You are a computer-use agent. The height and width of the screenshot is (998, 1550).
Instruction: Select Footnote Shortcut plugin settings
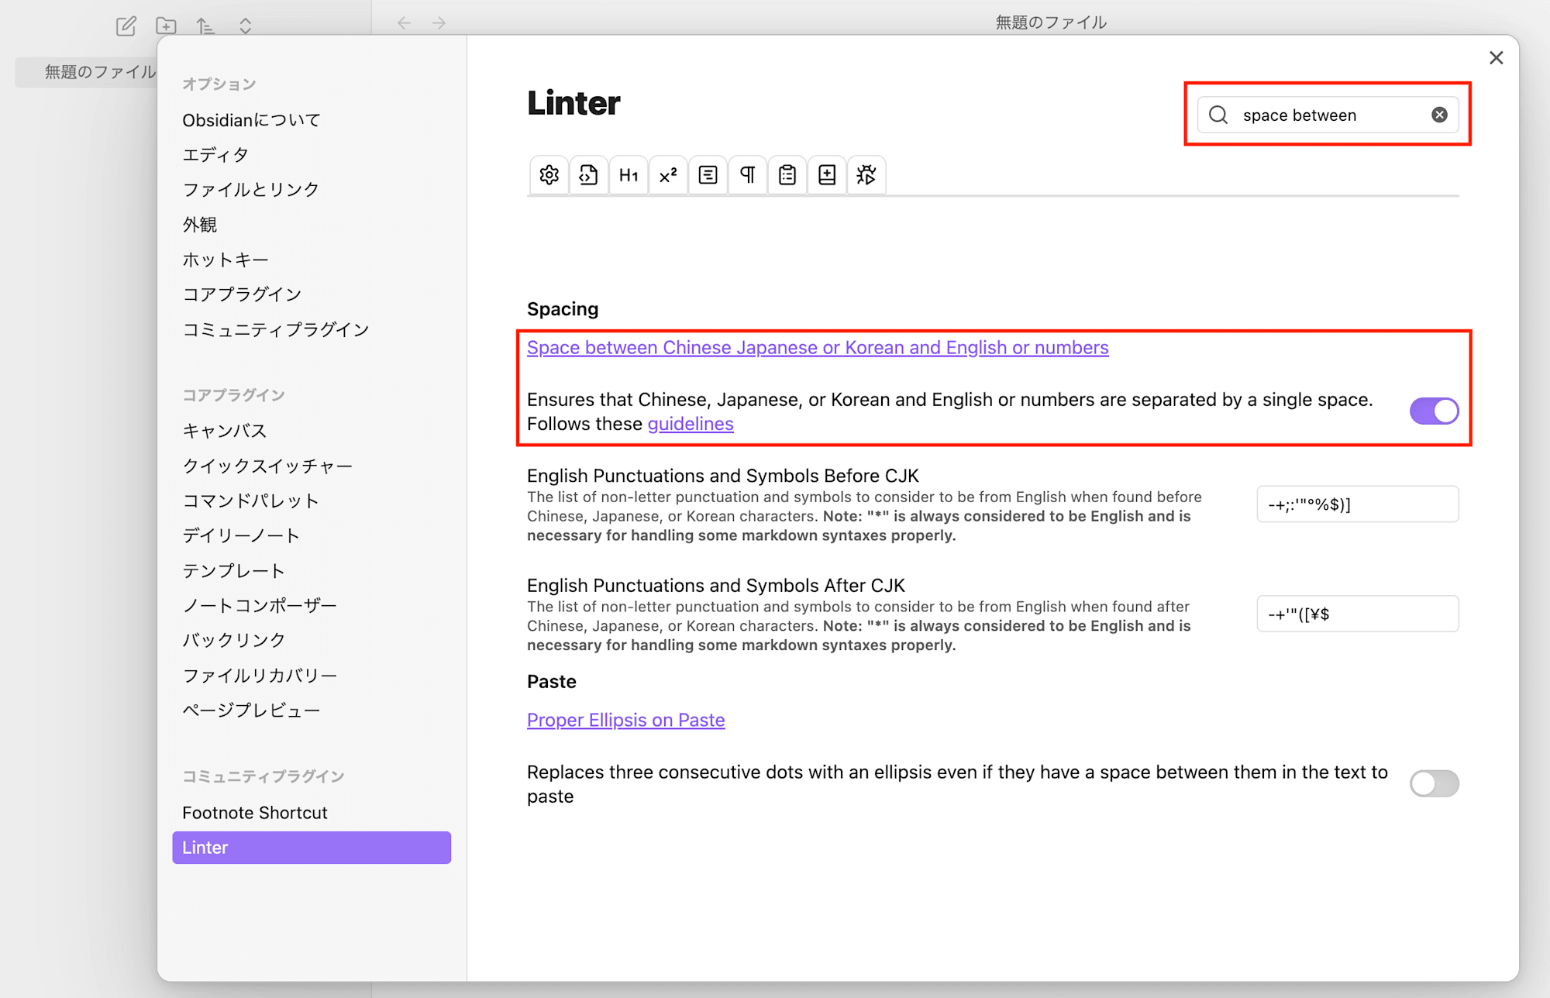tap(255, 813)
